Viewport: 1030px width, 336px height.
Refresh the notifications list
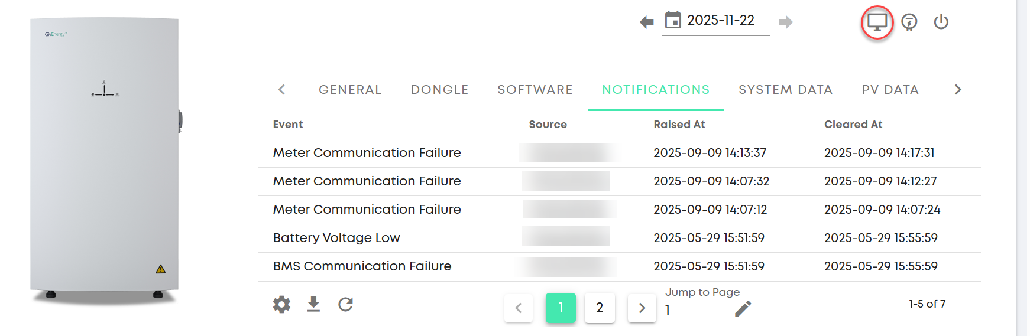click(x=345, y=305)
